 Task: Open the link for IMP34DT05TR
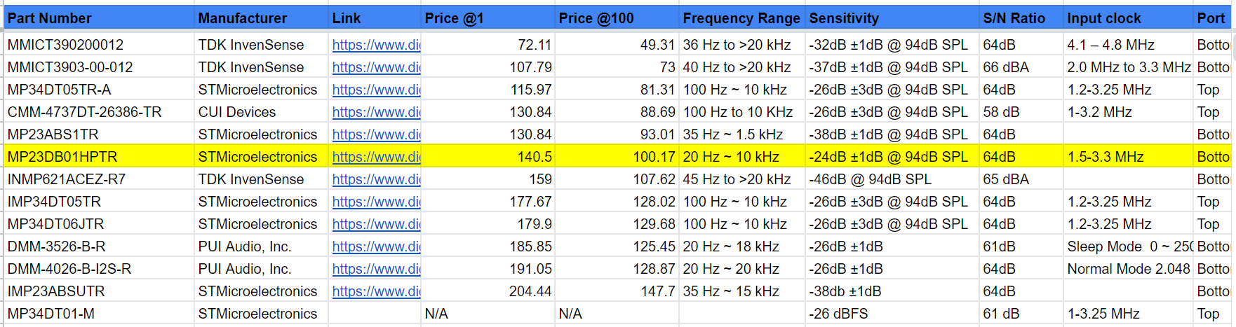pyautogui.click(x=376, y=202)
